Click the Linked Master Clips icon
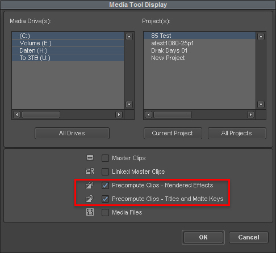276x253 pixels. [x=90, y=171]
